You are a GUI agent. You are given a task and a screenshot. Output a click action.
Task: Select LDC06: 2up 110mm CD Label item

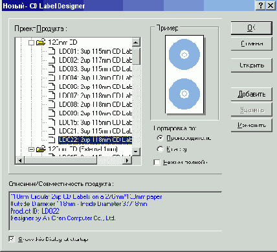pyautogui.click(x=95, y=87)
